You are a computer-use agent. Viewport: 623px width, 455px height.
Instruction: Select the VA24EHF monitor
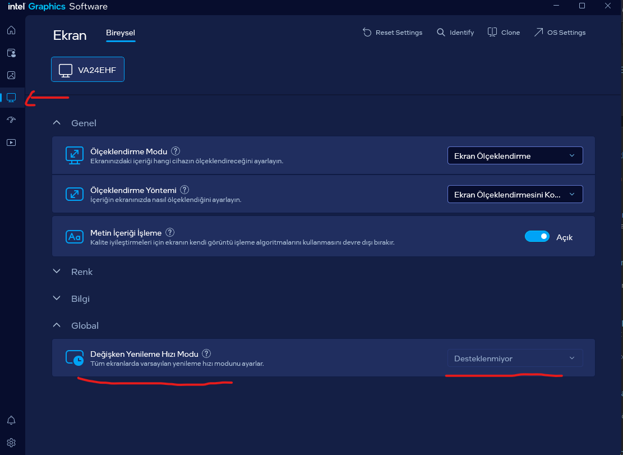(87, 70)
